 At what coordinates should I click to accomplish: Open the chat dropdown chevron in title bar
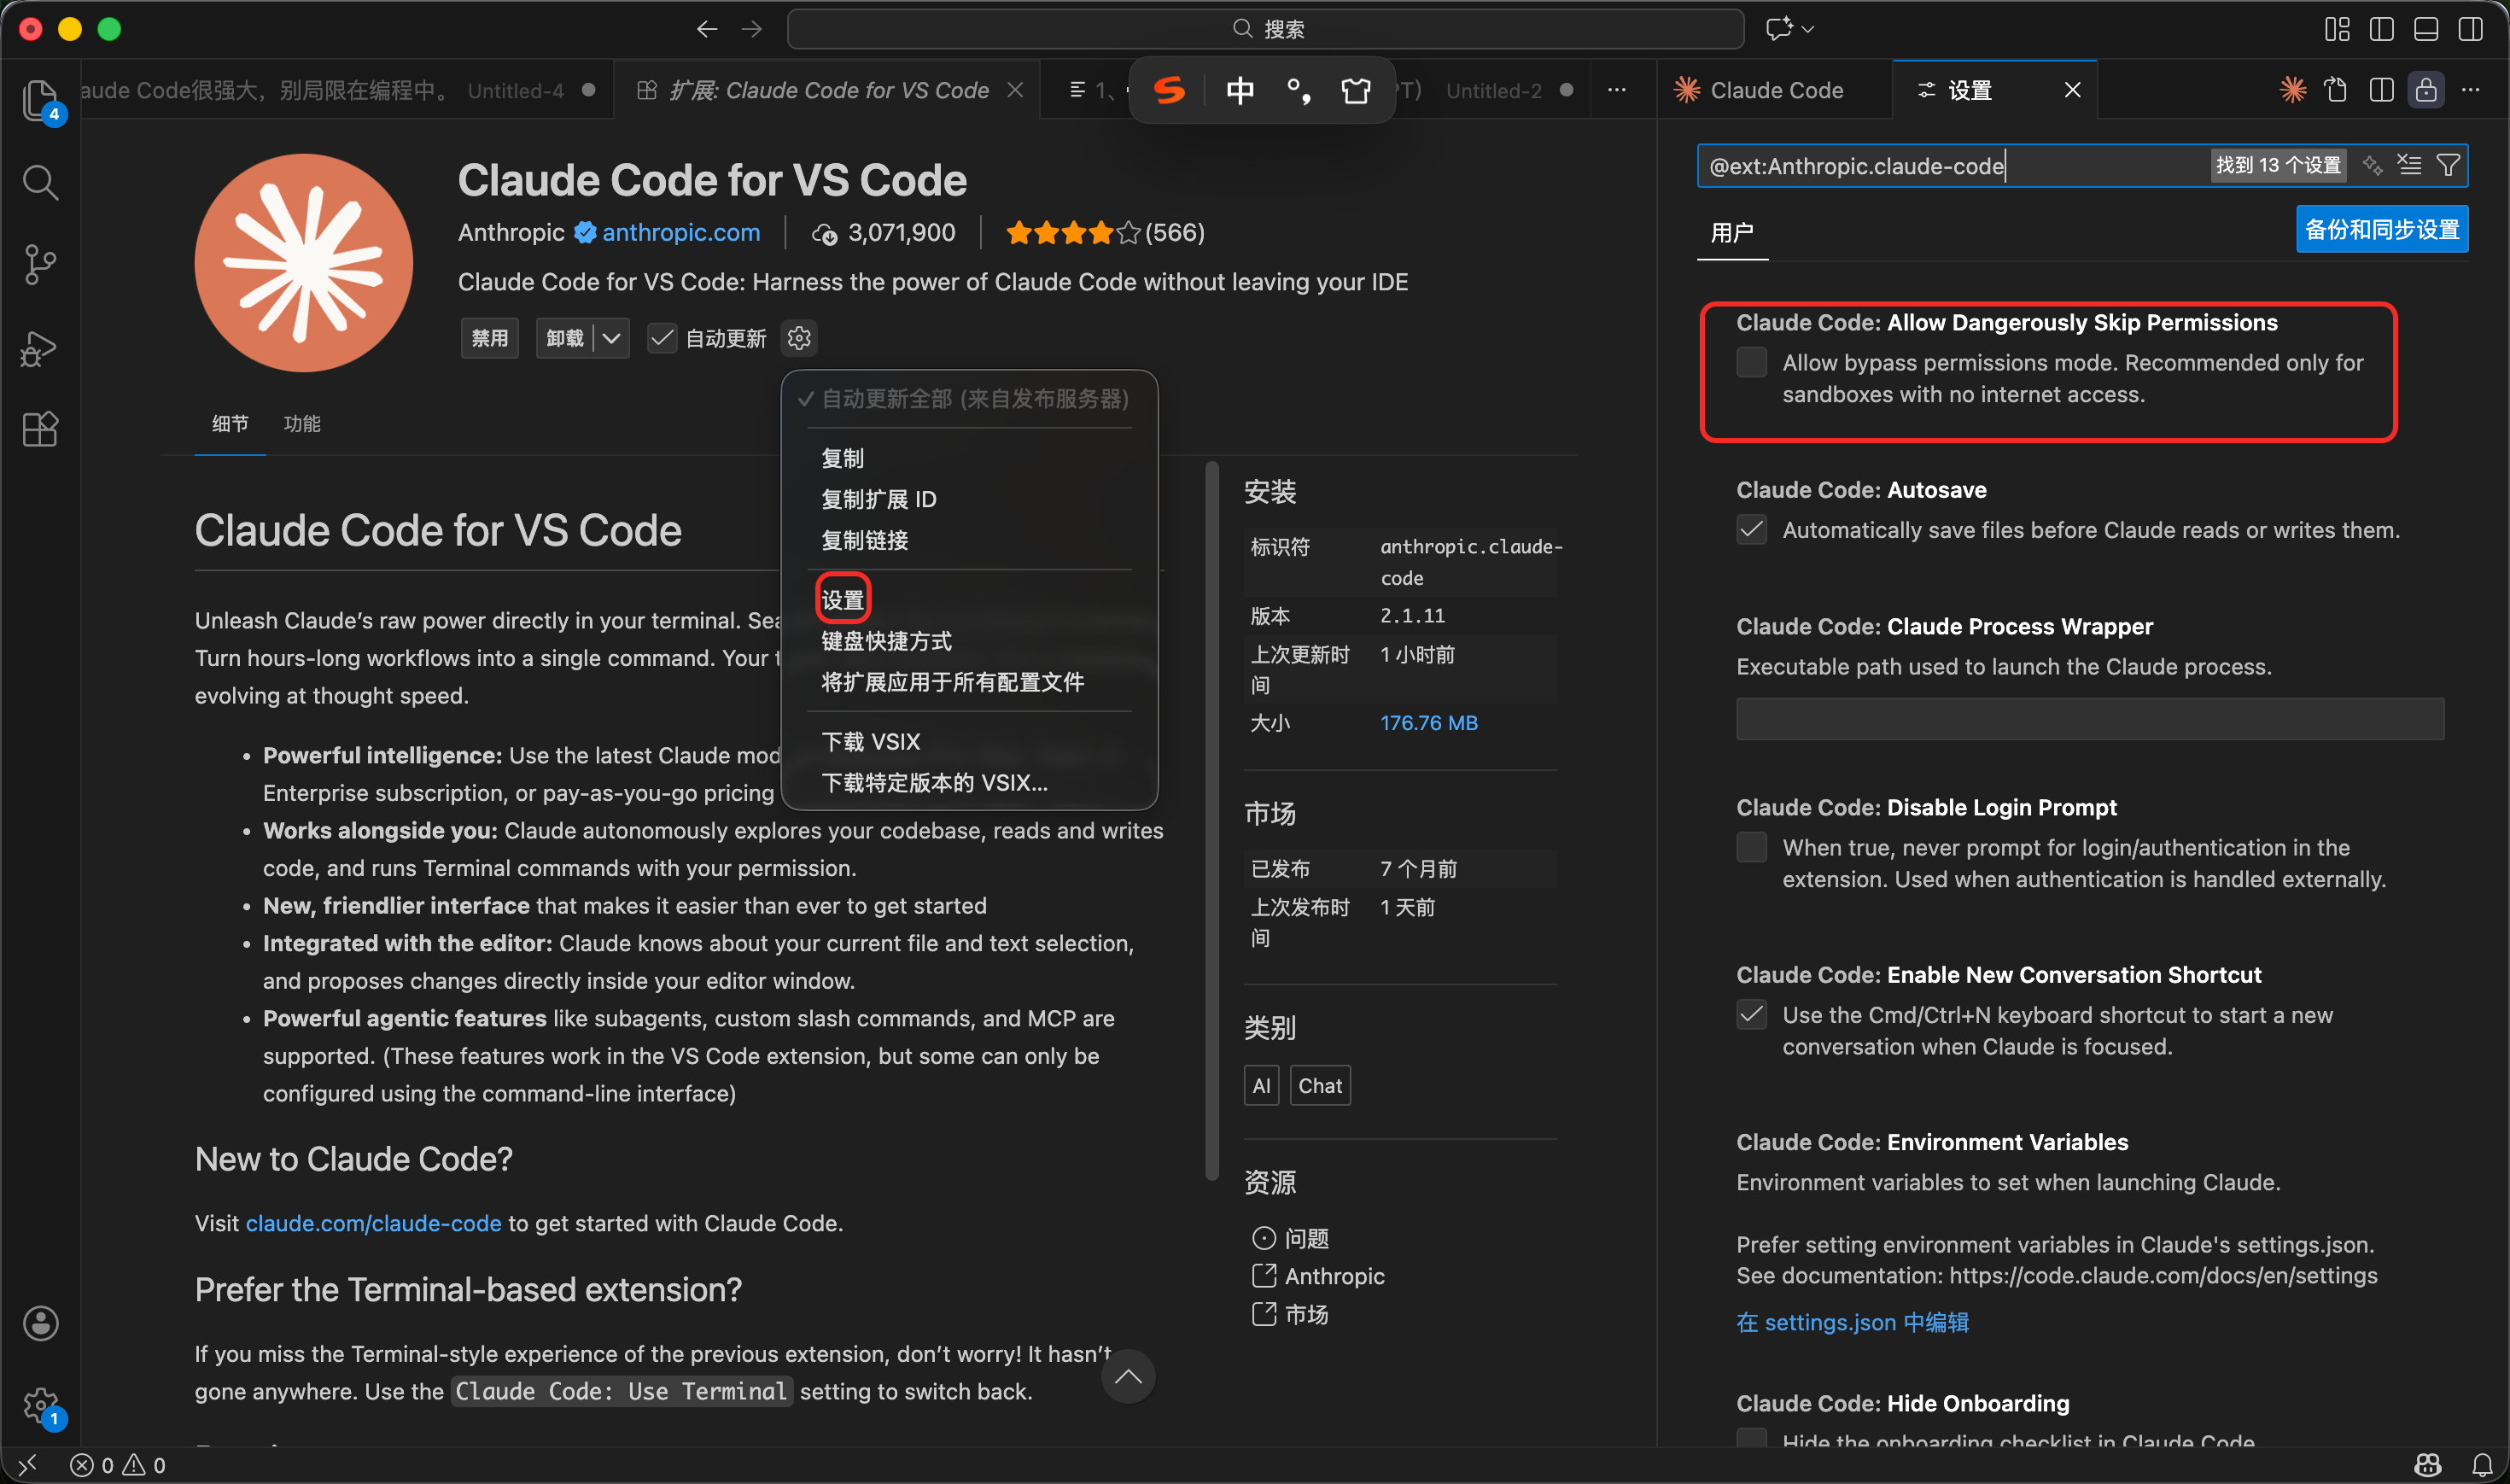tap(1807, 29)
